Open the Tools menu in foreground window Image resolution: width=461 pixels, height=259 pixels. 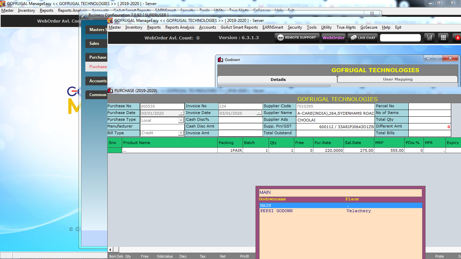point(311,27)
